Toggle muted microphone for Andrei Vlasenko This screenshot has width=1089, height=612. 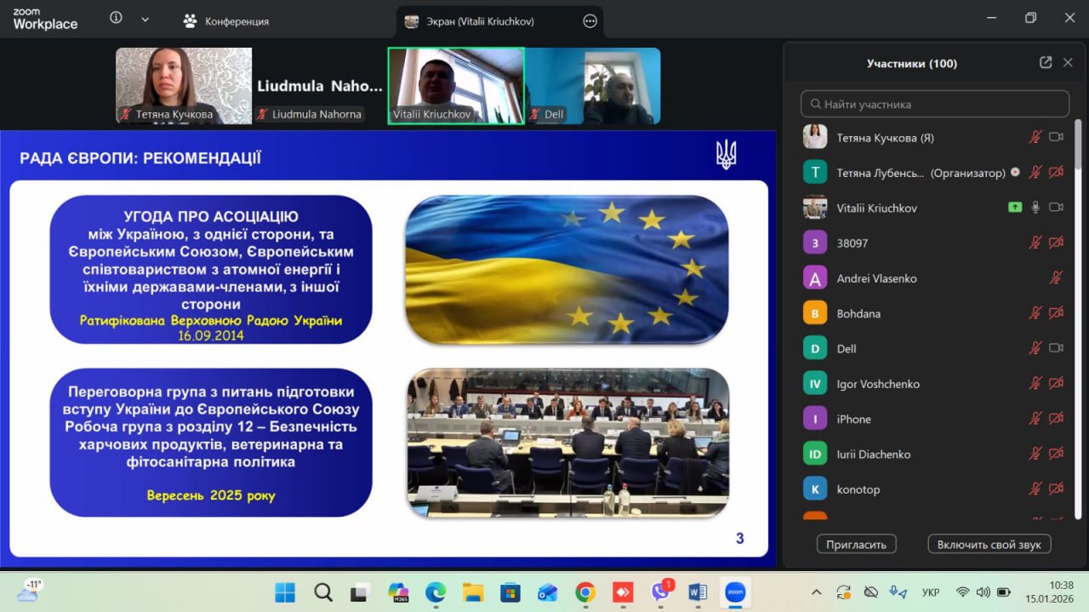pos(1056,278)
